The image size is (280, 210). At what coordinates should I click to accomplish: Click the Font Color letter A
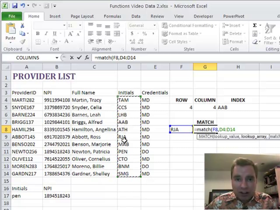coord(66,41)
